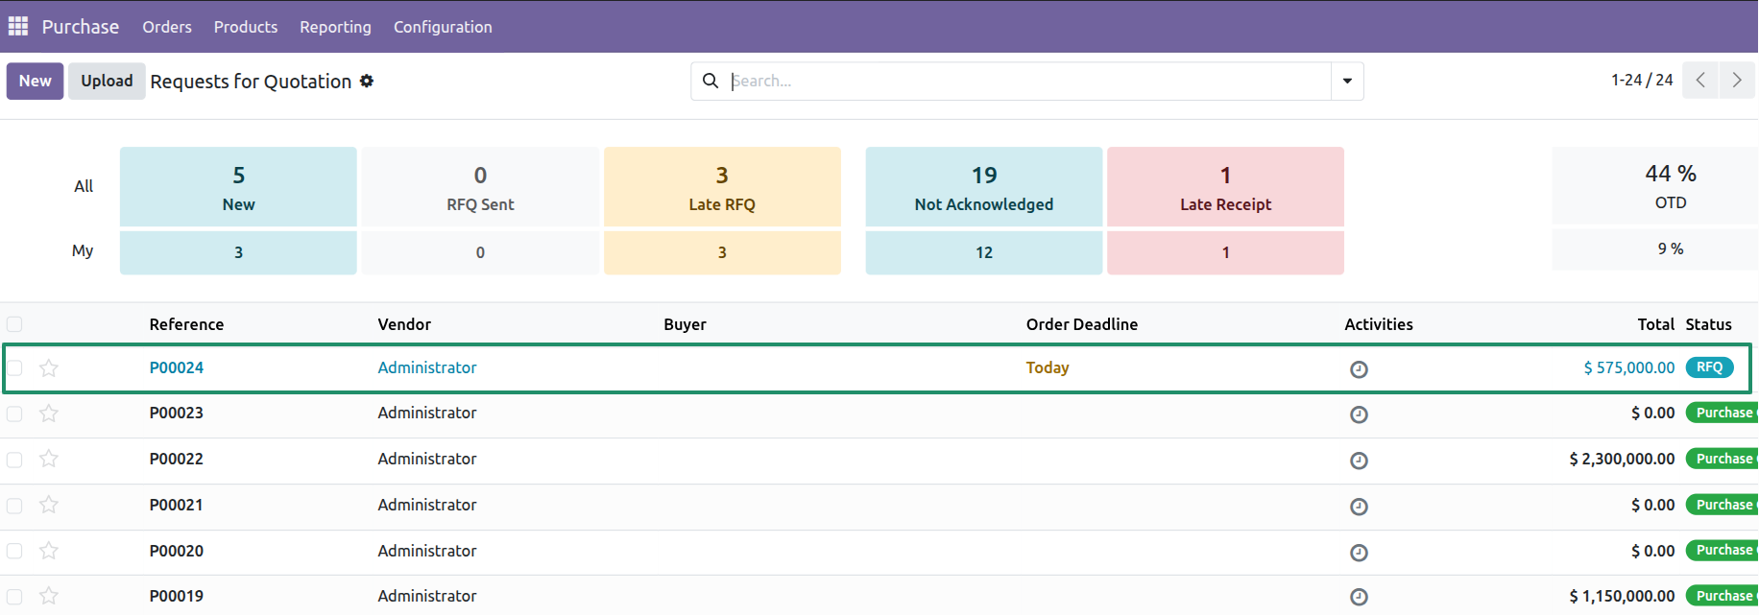
Task: Star the P00024 order as favorite
Action: (49, 367)
